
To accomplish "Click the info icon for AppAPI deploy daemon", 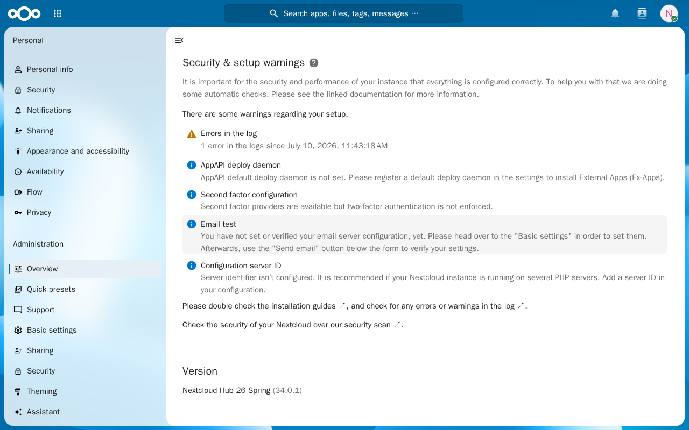I will pyautogui.click(x=192, y=165).
